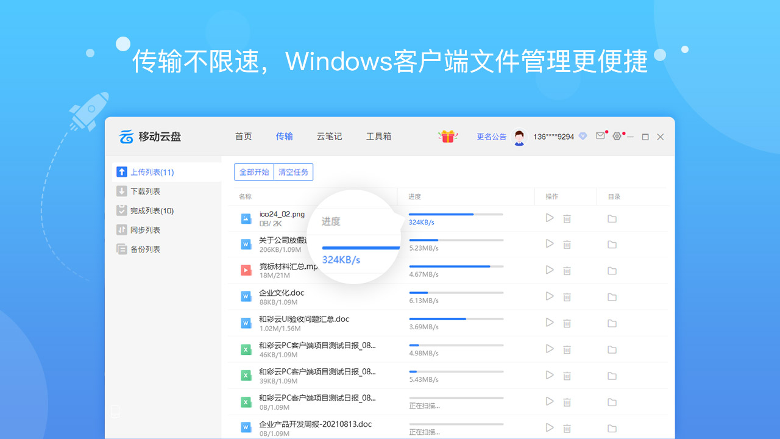780x439 pixels.
Task: Select 完成列表(10) in sidebar
Action: 167,211
